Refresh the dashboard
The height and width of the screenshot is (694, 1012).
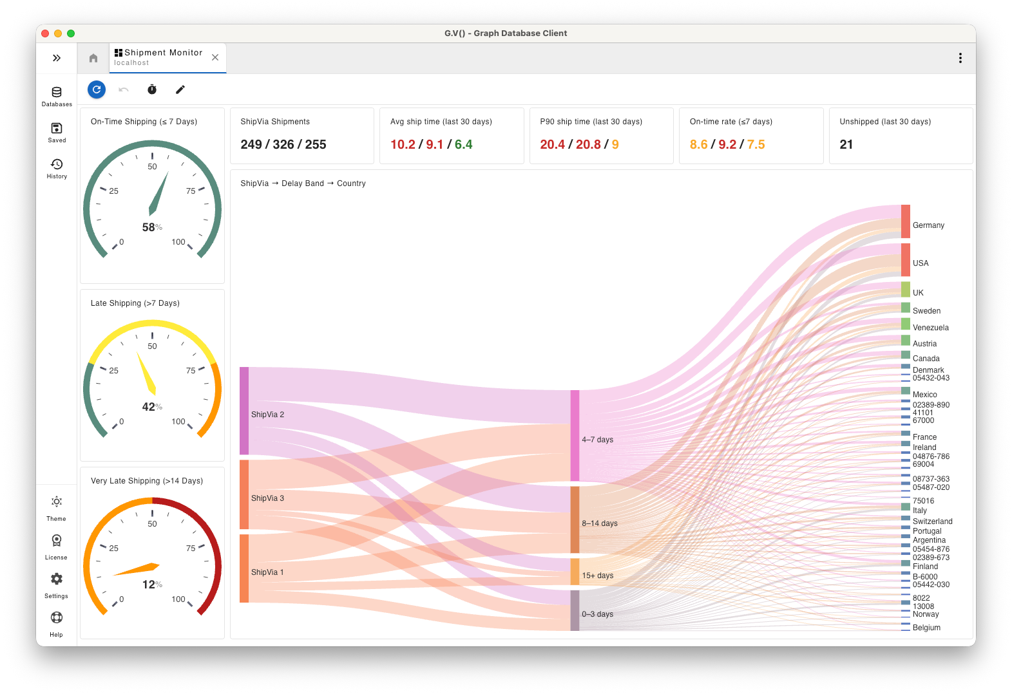click(x=97, y=89)
